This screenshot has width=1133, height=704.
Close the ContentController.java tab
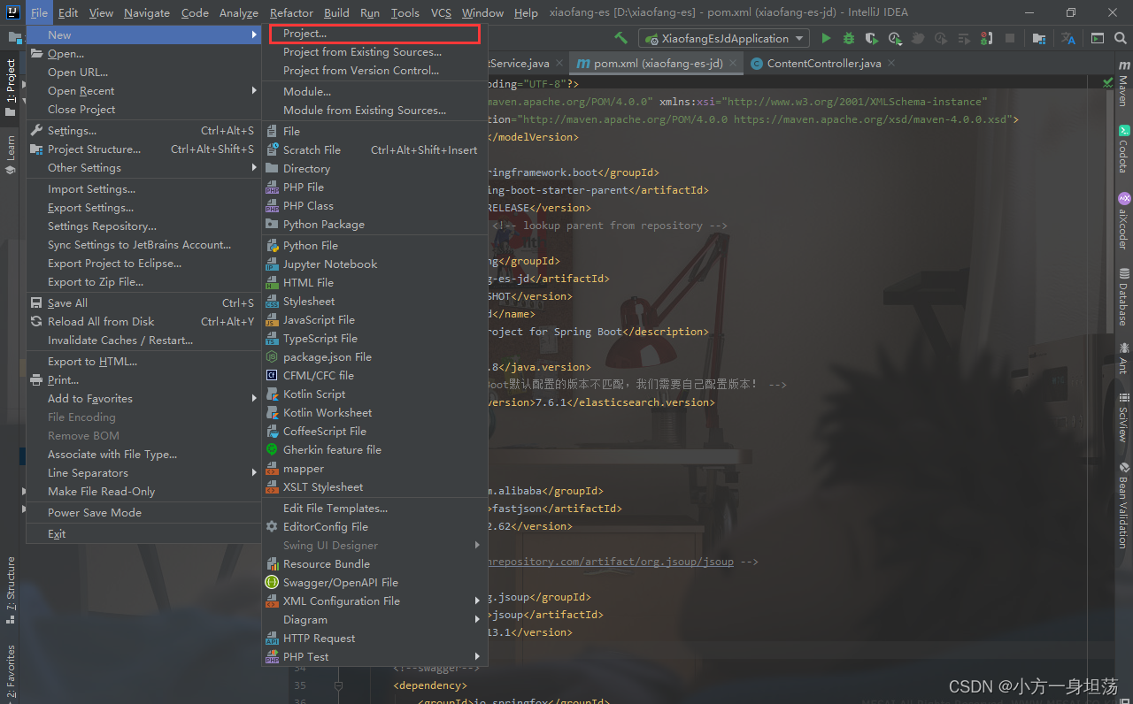click(x=891, y=63)
